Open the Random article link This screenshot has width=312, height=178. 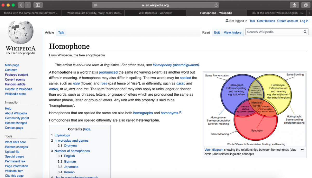[15, 84]
